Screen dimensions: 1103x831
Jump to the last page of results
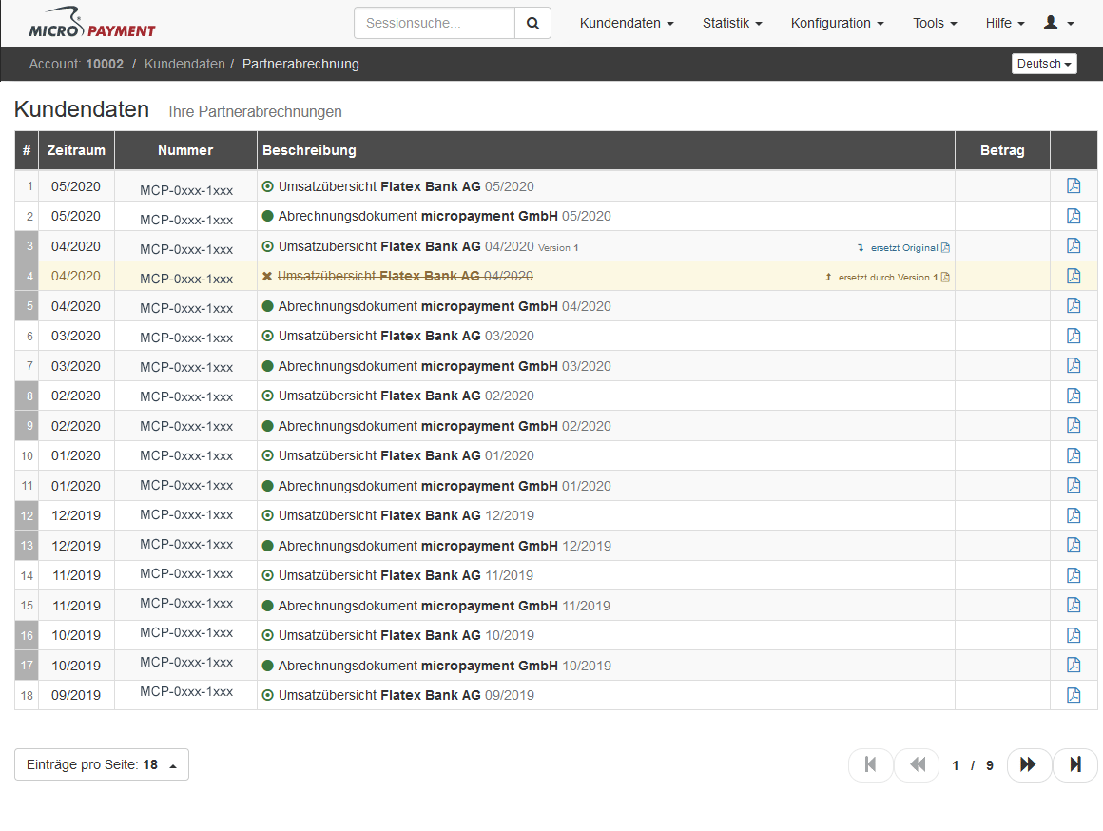[x=1074, y=764]
